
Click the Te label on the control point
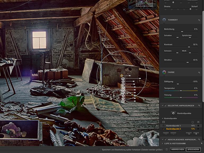pyautogui.click(x=123, y=96)
